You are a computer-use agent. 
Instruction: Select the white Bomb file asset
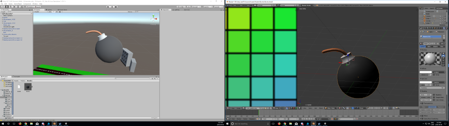click(x=19, y=87)
